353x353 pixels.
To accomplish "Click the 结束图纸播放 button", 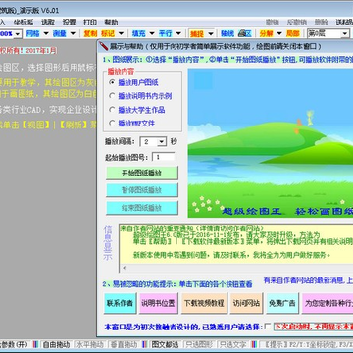I will [x=142, y=208].
